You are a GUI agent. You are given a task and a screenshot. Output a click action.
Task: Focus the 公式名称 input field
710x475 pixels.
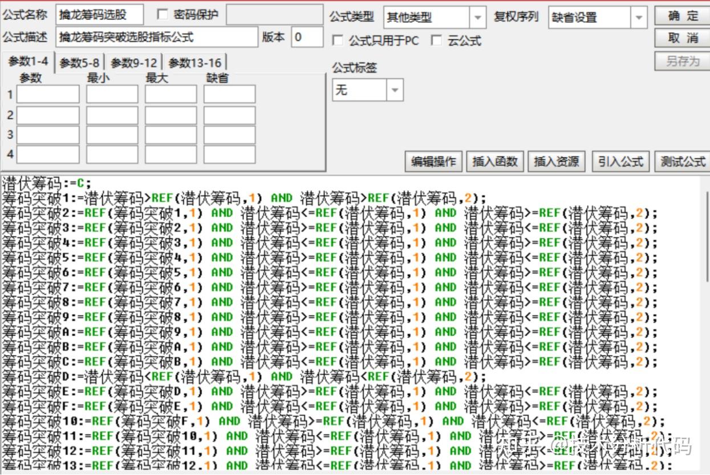point(100,15)
